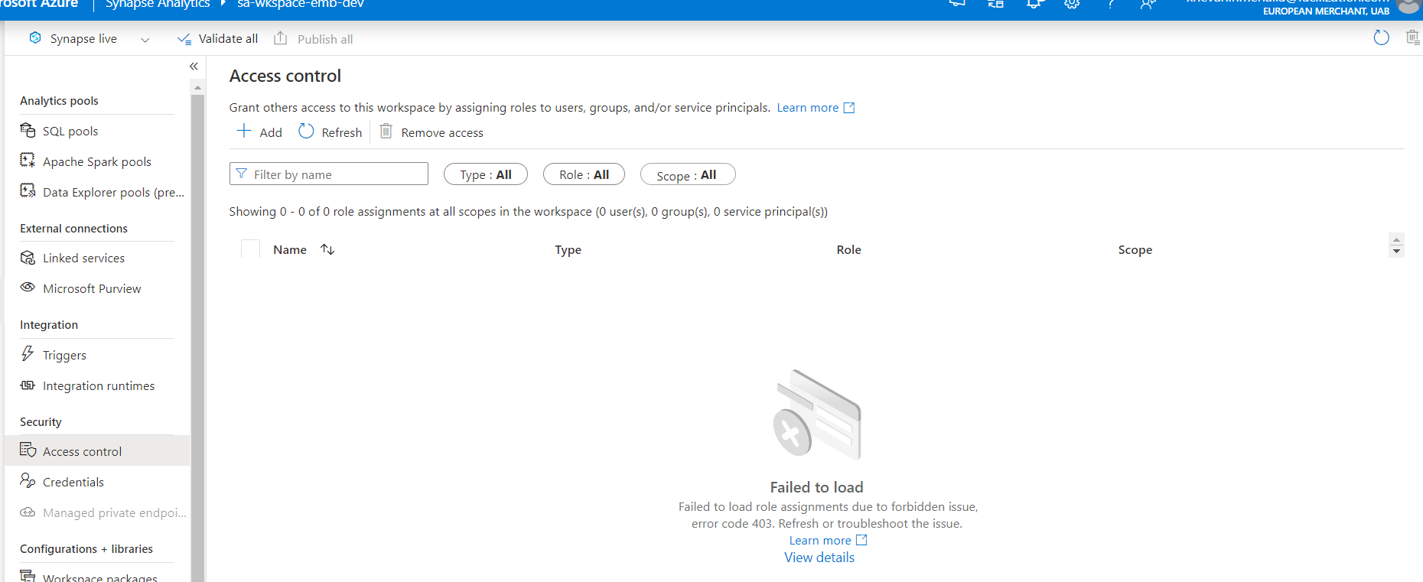
Task: Click the Filter by name field
Action: [x=329, y=174]
